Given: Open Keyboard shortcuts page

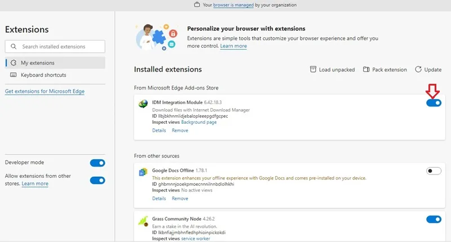Looking at the screenshot, I should click(55, 75).
